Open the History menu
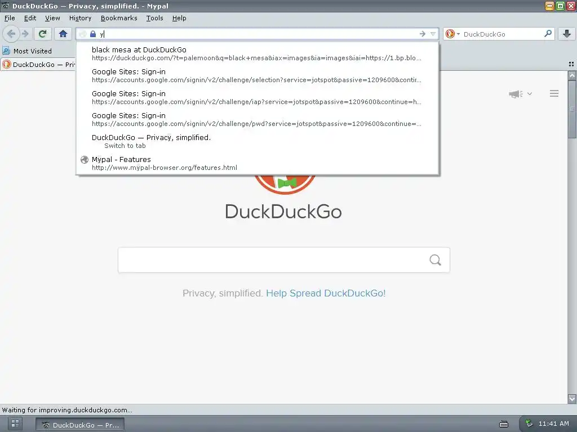This screenshot has width=577, height=432. 80,18
